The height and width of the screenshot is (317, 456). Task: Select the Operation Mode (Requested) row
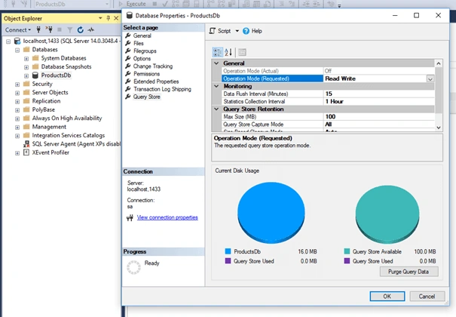[x=328, y=78]
